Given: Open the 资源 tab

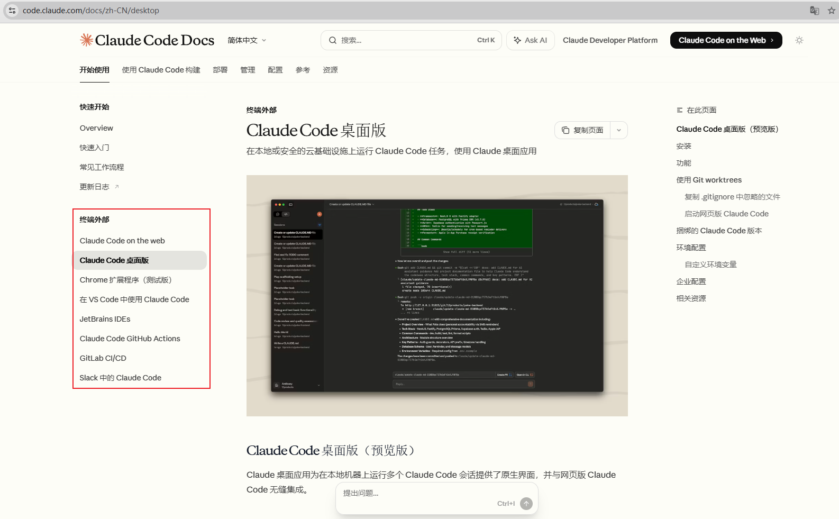Looking at the screenshot, I should [x=330, y=70].
